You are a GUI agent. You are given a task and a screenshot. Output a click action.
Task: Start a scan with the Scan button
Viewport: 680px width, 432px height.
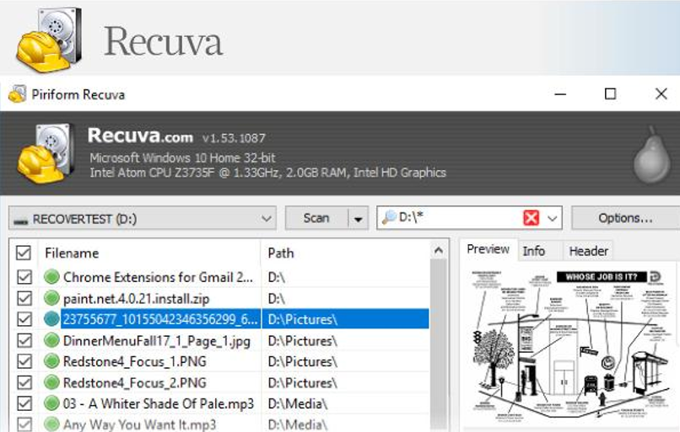(x=316, y=218)
